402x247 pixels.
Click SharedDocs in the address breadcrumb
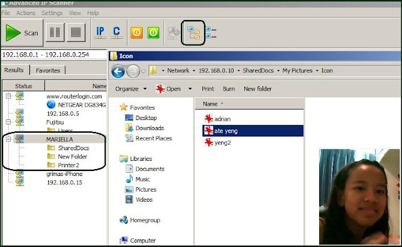point(258,70)
